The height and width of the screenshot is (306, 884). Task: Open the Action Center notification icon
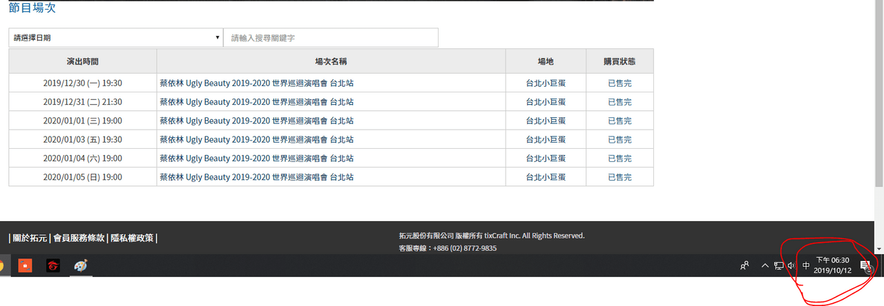[865, 266]
